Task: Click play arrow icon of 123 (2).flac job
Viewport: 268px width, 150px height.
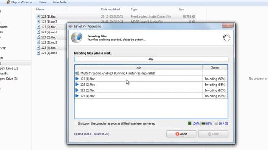Action: (x=77, y=85)
